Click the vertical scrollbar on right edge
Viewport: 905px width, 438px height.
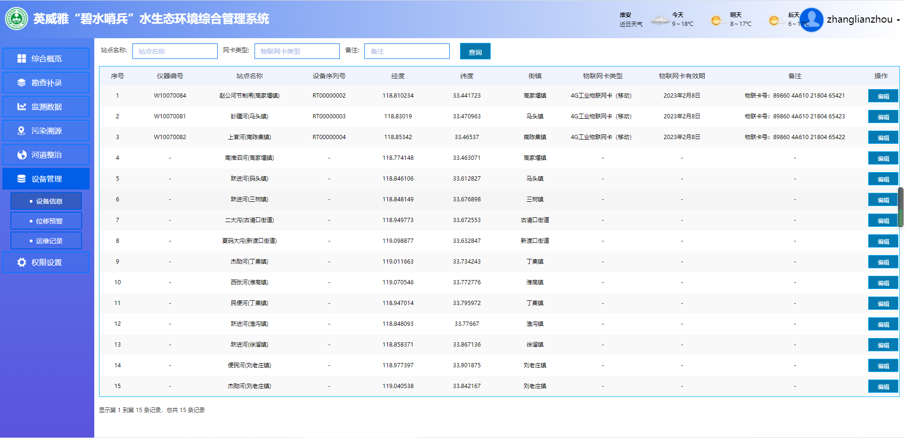click(x=901, y=207)
